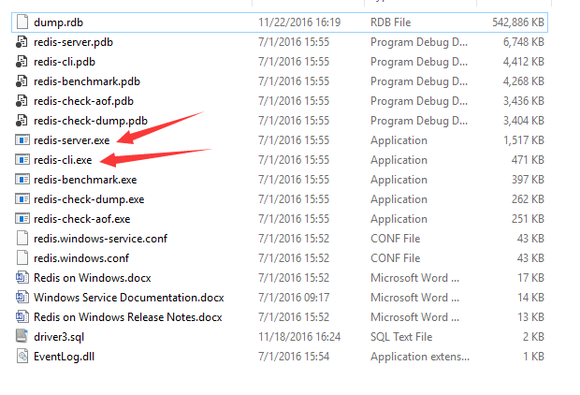Click the redis-check-dump.pdb file name
This screenshot has width=580, height=395.
pos(90,121)
